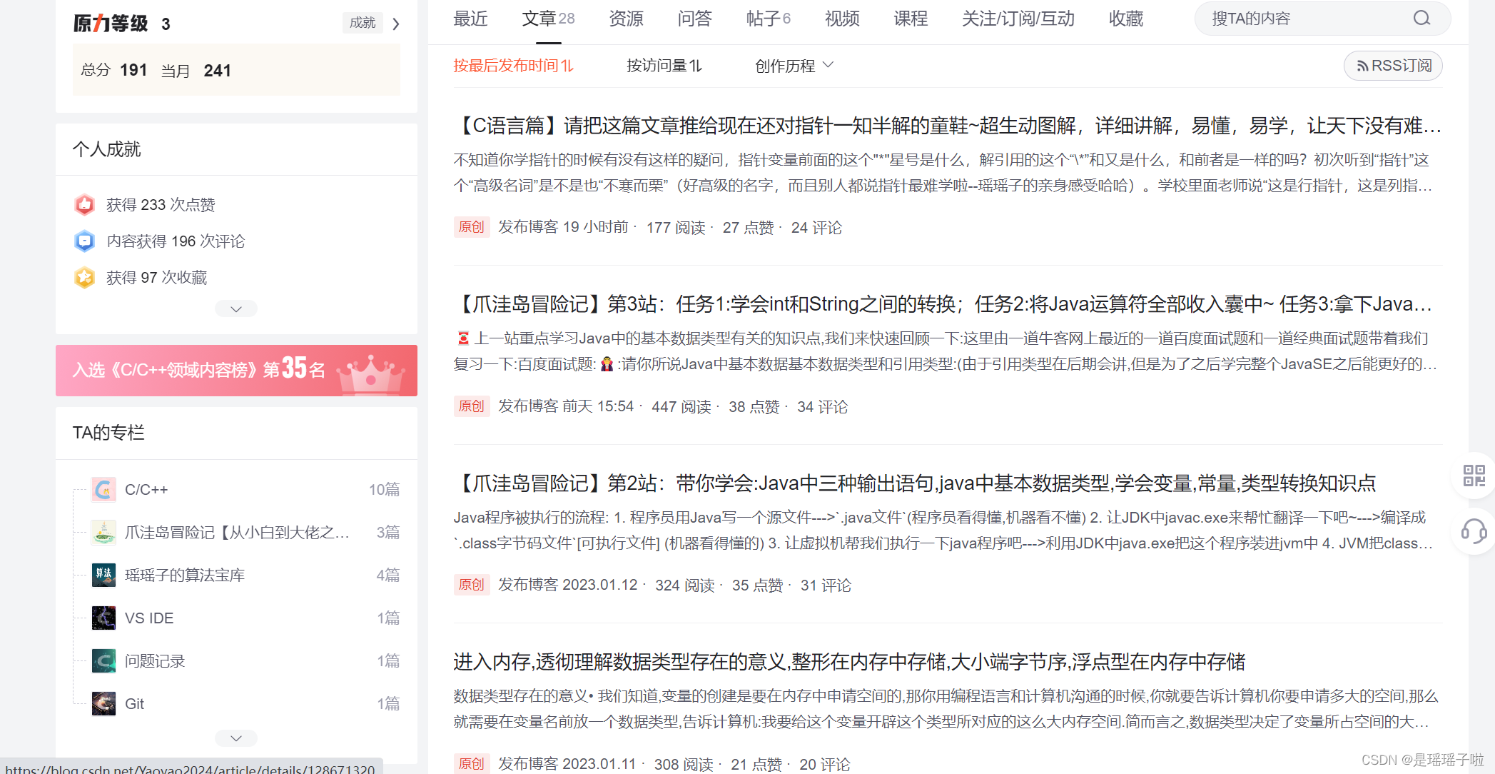Click the red likes achievement icon

[84, 205]
